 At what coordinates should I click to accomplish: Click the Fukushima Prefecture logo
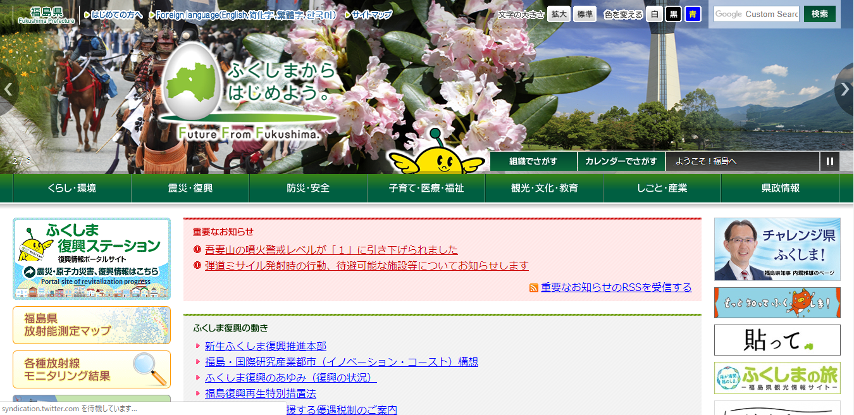point(46,15)
